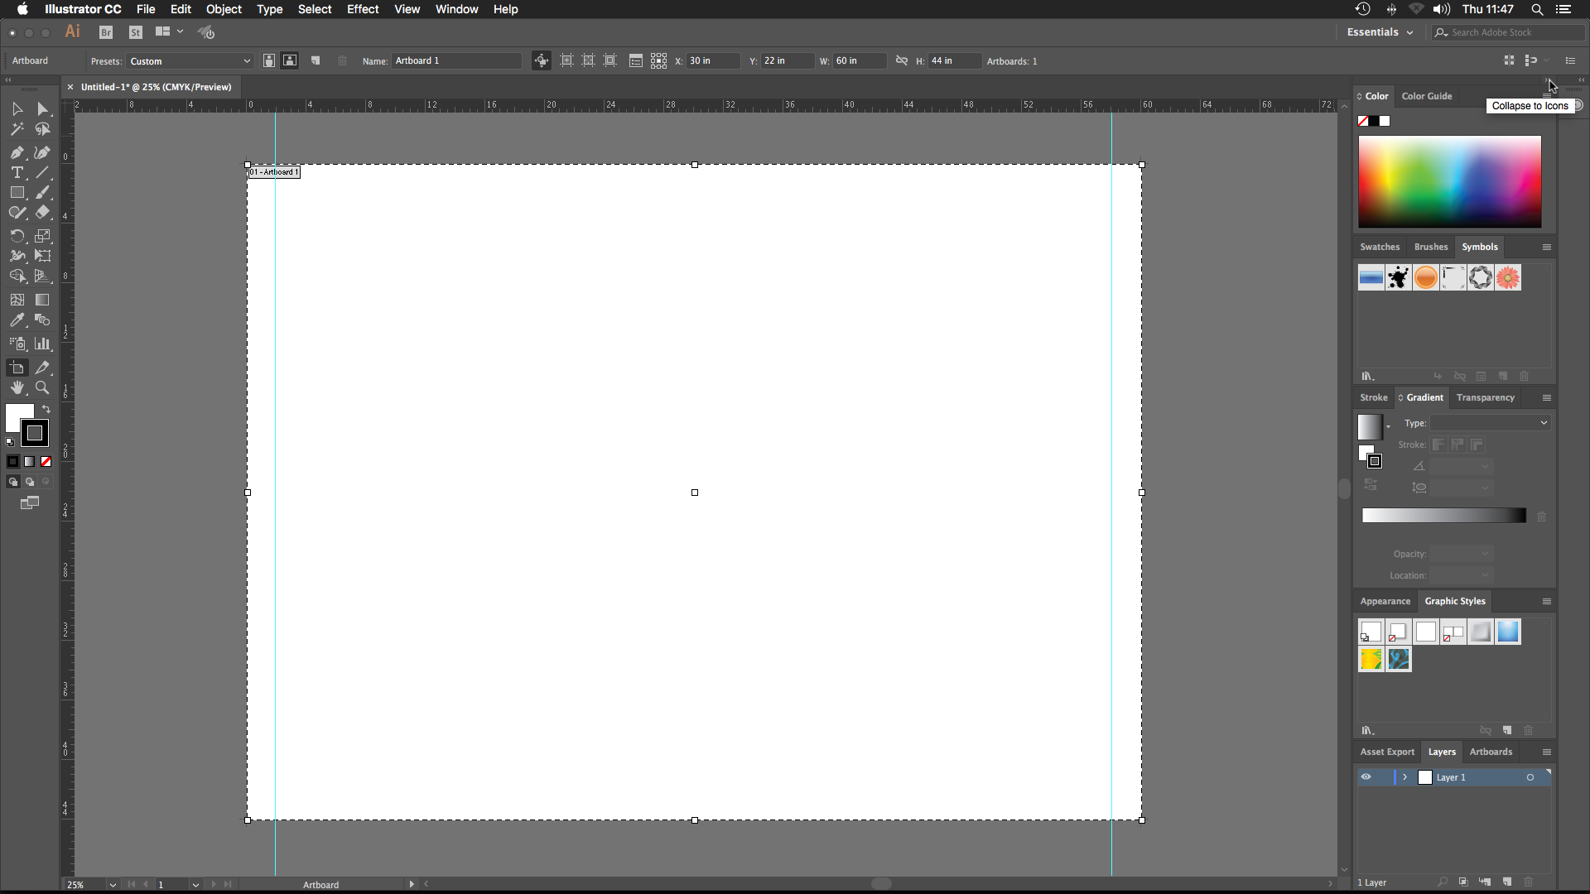The image size is (1590, 894).
Task: Set fill to None mode button
Action: click(46, 462)
